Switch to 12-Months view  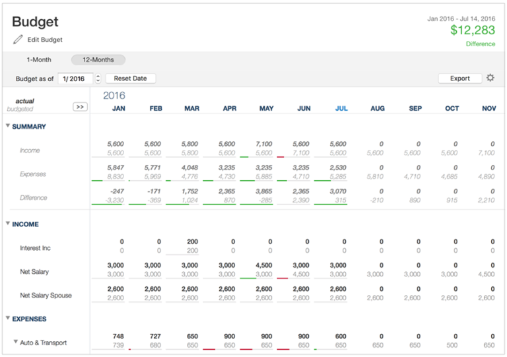tap(98, 60)
